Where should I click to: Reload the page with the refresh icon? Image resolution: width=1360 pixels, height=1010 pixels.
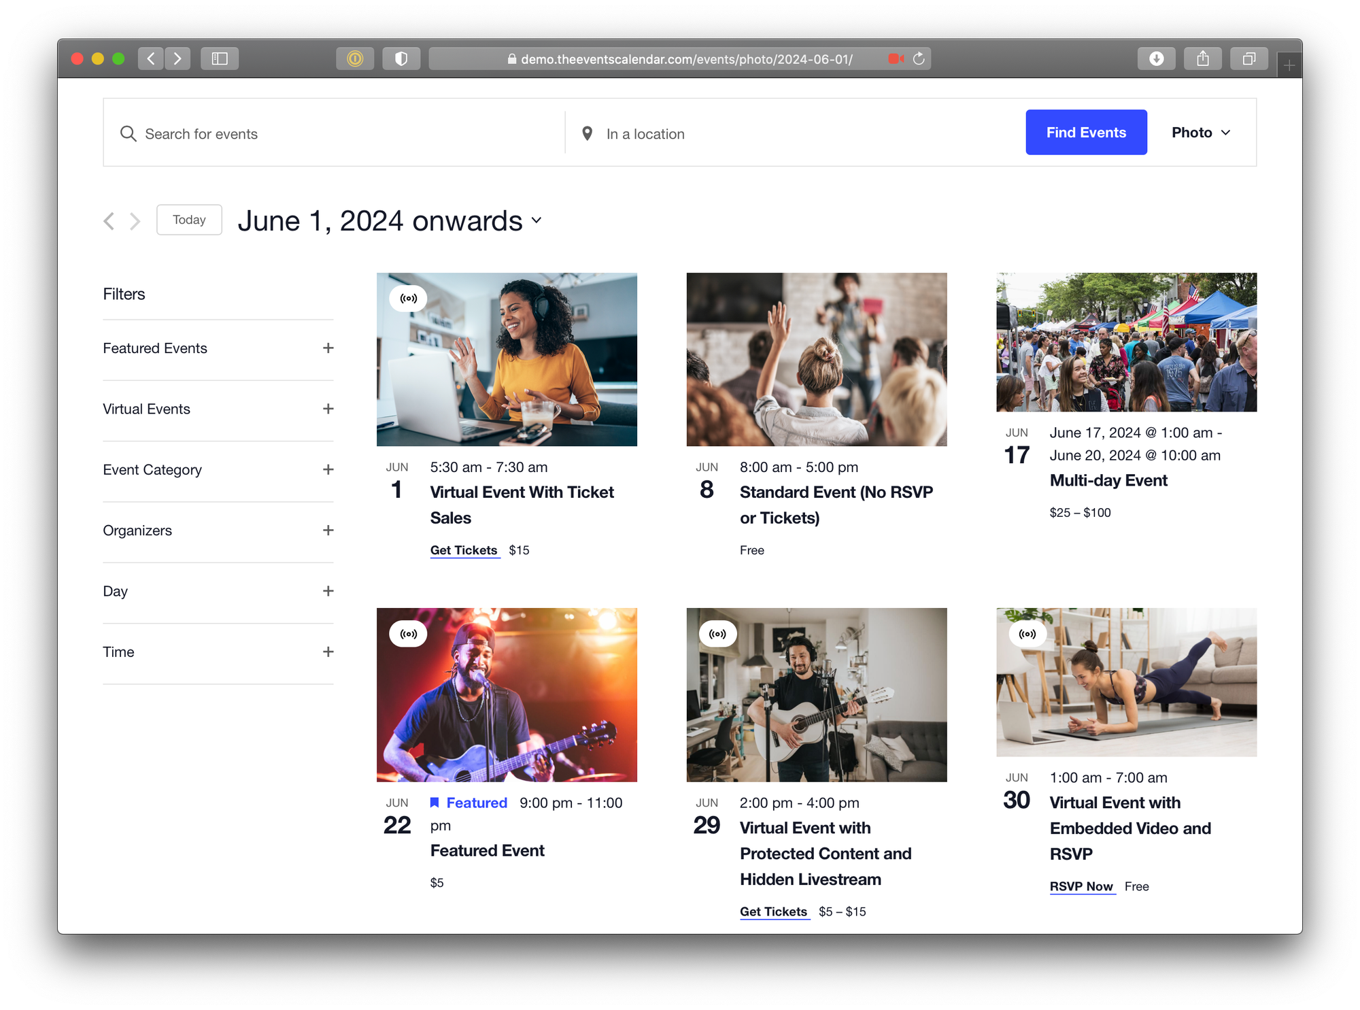pos(919,59)
